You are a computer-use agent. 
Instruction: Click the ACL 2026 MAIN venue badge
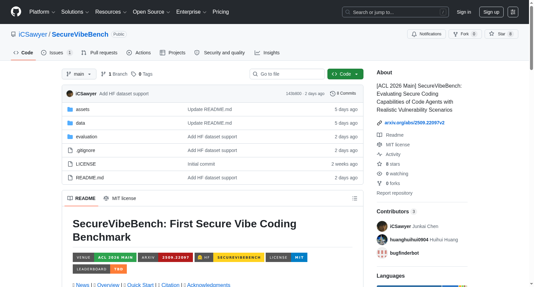click(104, 257)
